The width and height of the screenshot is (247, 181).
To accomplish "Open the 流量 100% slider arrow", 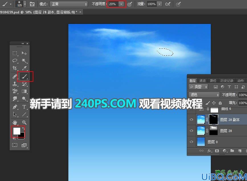I will pos(160,4).
